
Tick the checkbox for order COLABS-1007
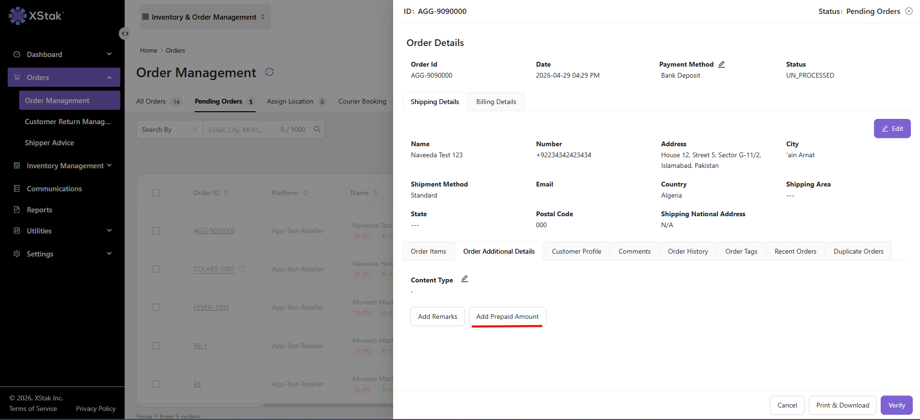pyautogui.click(x=156, y=269)
